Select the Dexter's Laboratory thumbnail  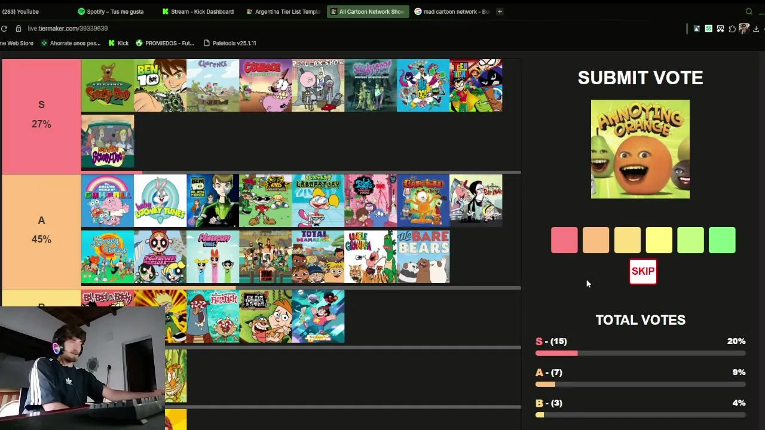coord(318,201)
